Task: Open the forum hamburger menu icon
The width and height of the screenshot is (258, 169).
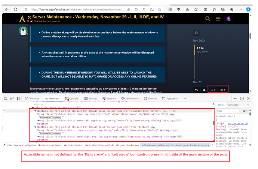Action: [x=218, y=19]
